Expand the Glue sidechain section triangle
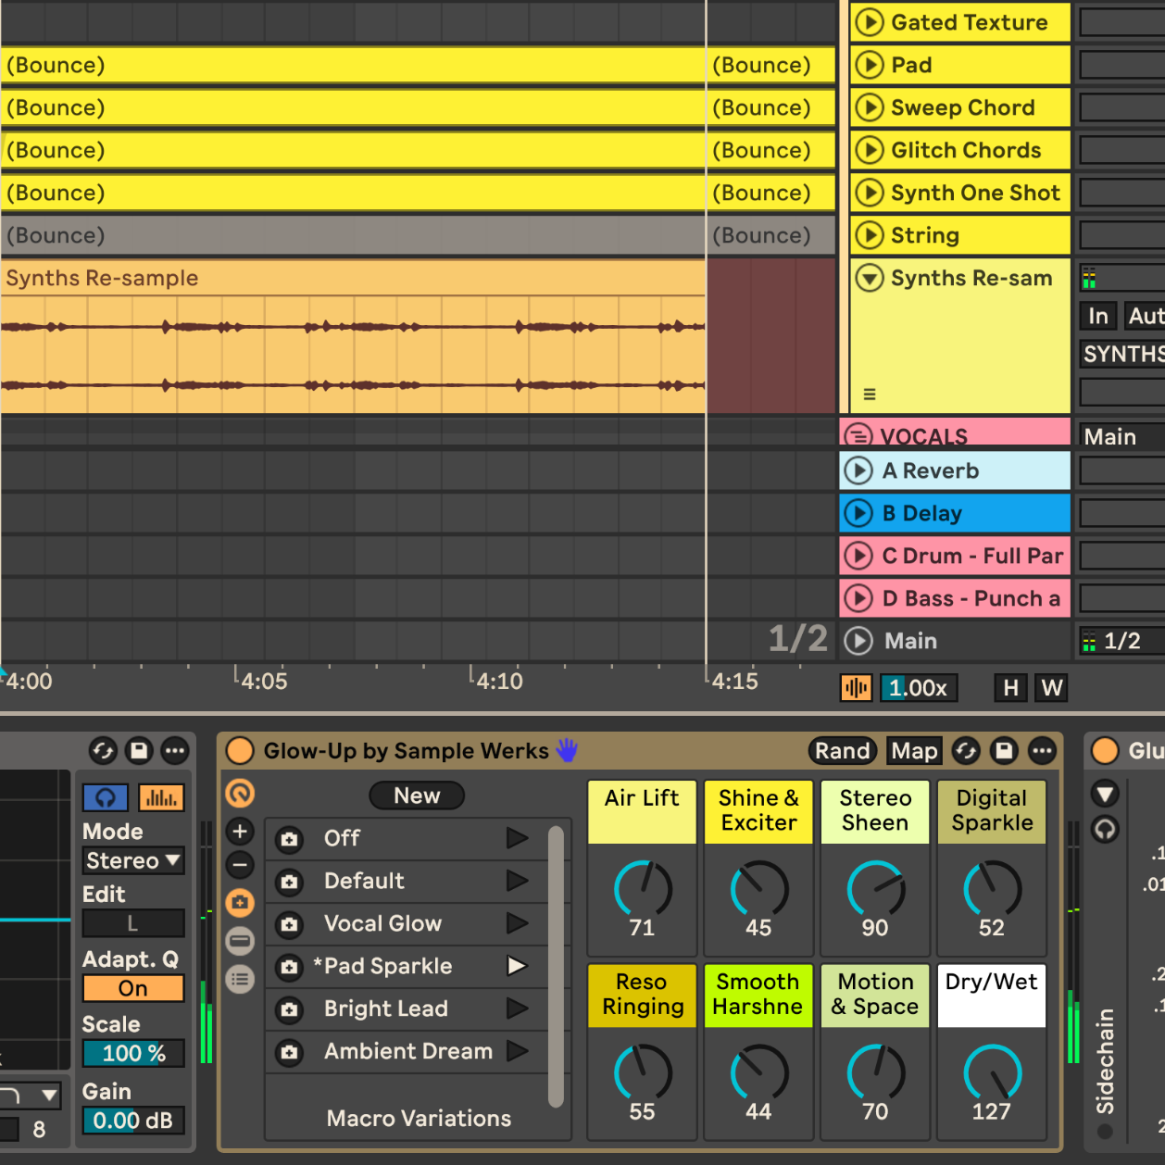 pos(1105,794)
